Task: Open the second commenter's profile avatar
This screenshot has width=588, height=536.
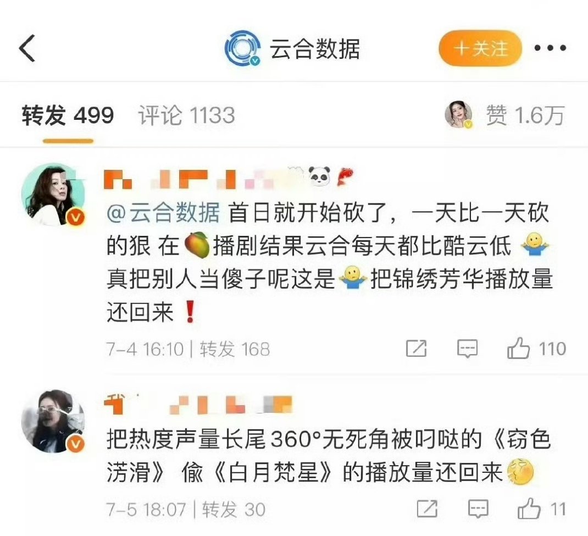Action: click(x=53, y=421)
